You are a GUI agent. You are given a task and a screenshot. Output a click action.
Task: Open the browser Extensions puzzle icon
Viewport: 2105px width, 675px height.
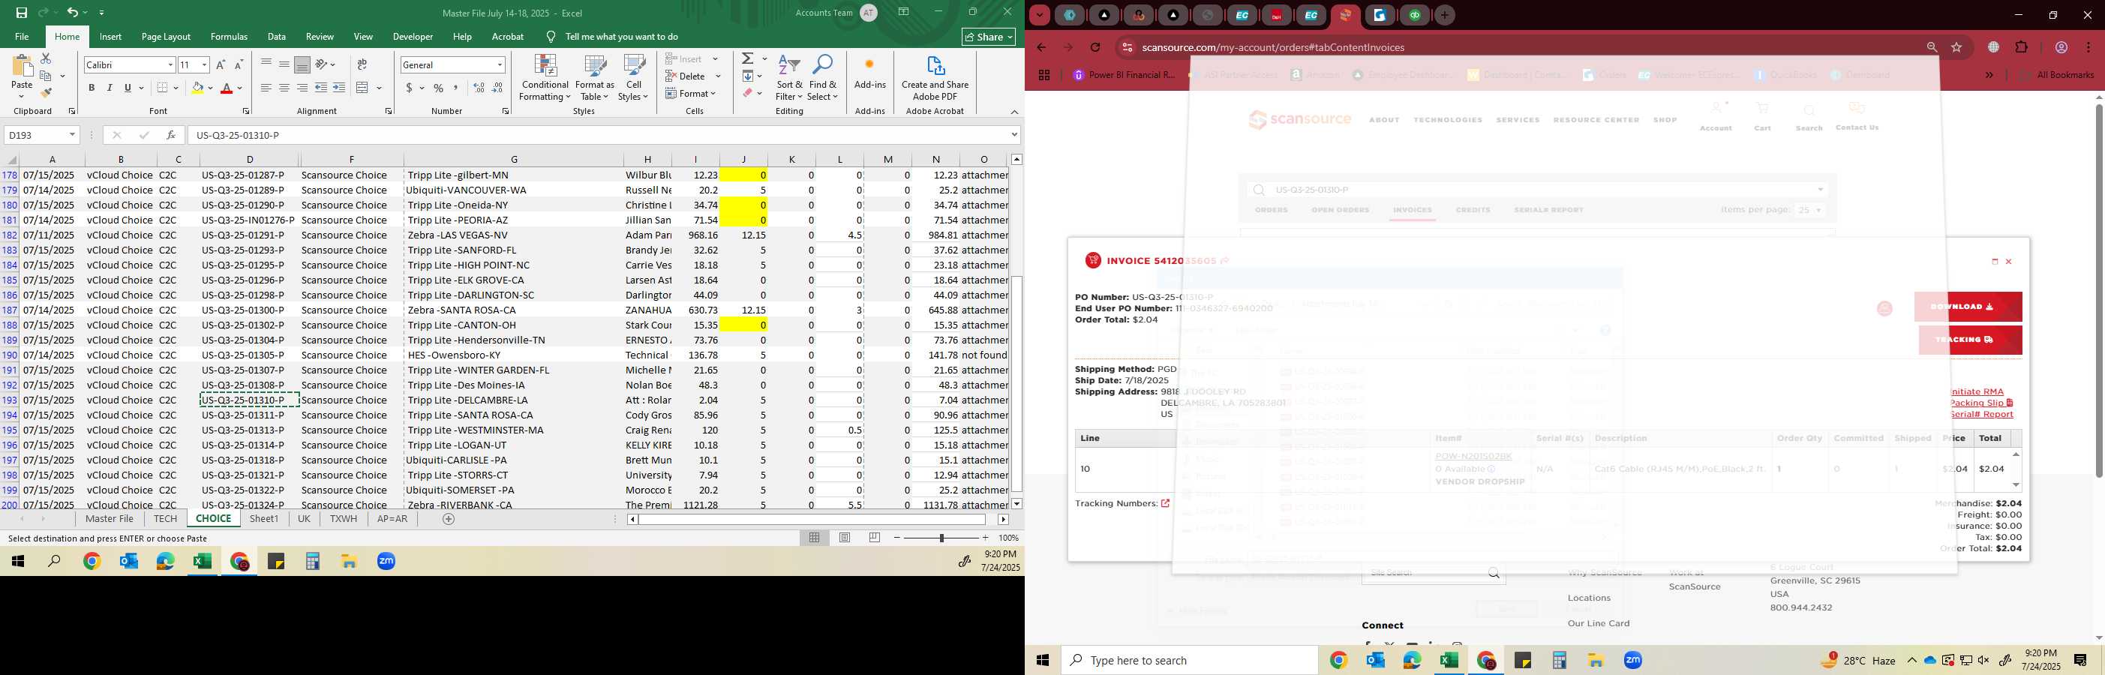pyautogui.click(x=2022, y=47)
